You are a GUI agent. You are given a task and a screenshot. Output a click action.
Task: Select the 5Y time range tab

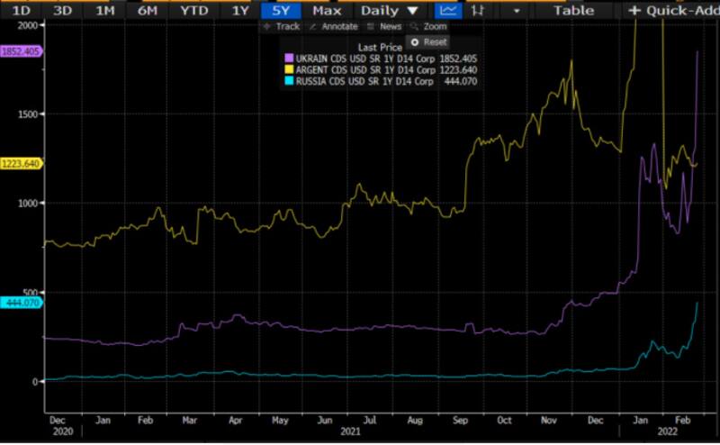click(281, 11)
